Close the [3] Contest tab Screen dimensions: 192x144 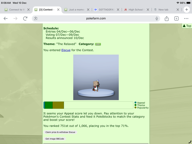[x=58, y=10]
